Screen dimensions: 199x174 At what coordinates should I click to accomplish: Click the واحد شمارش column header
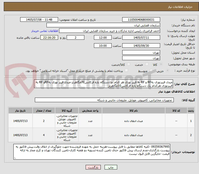tap(90, 111)
